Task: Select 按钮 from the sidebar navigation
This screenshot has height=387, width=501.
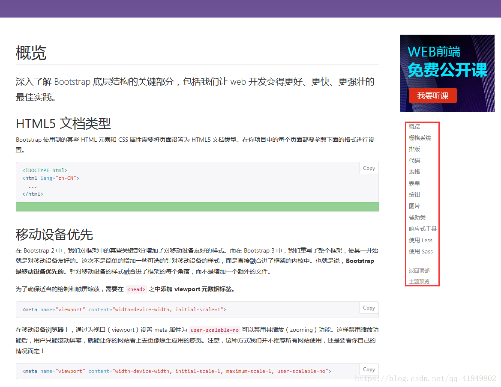Action: click(x=414, y=194)
